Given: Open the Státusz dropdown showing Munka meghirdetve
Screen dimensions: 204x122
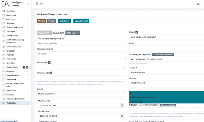Looking at the screenshot, I should (x=82, y=94).
